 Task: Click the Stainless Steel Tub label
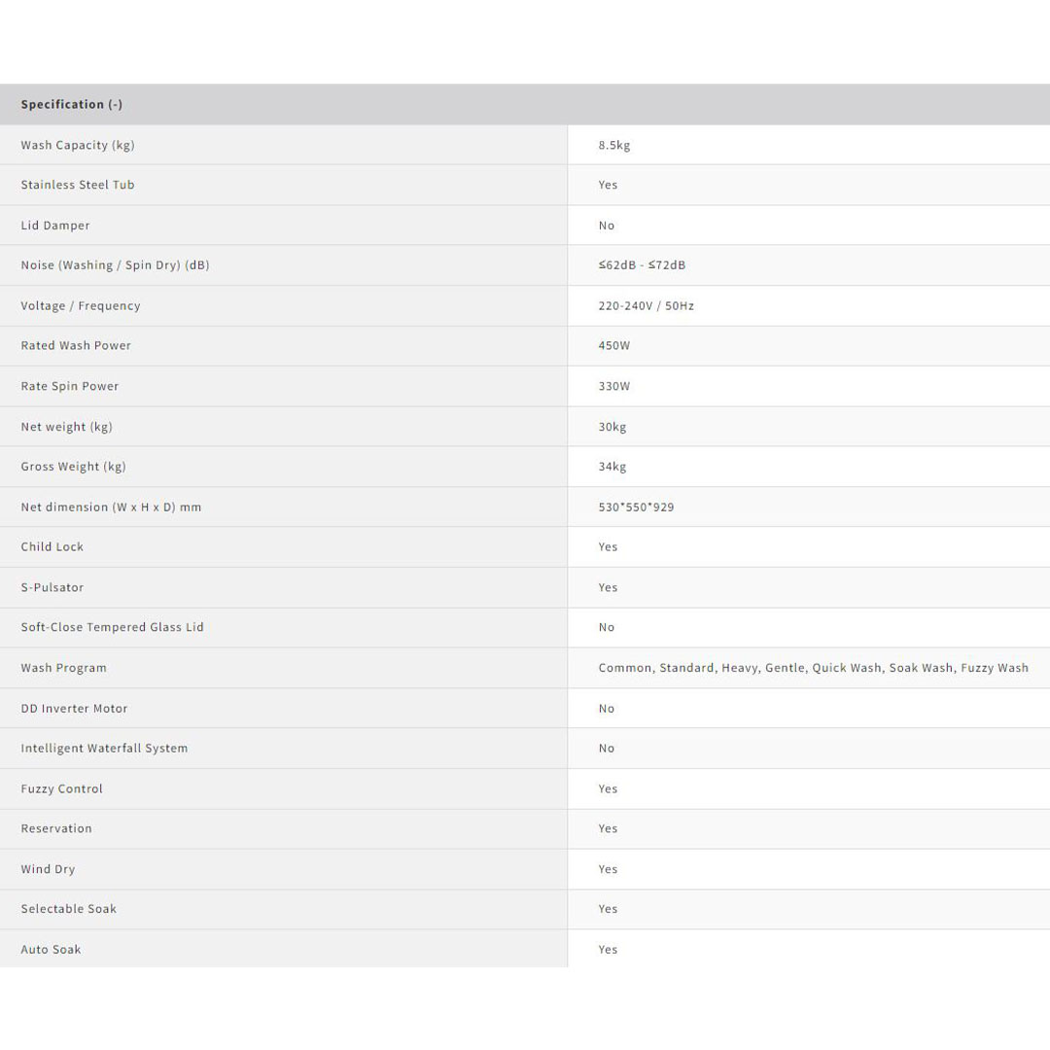click(x=78, y=185)
